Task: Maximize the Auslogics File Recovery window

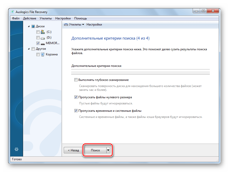Action: 203,11
